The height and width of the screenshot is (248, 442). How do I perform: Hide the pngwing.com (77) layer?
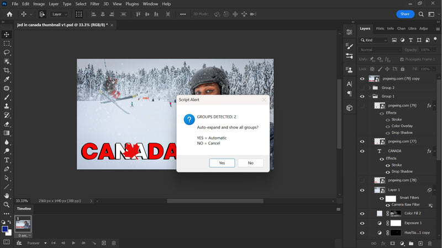[x=362, y=142]
